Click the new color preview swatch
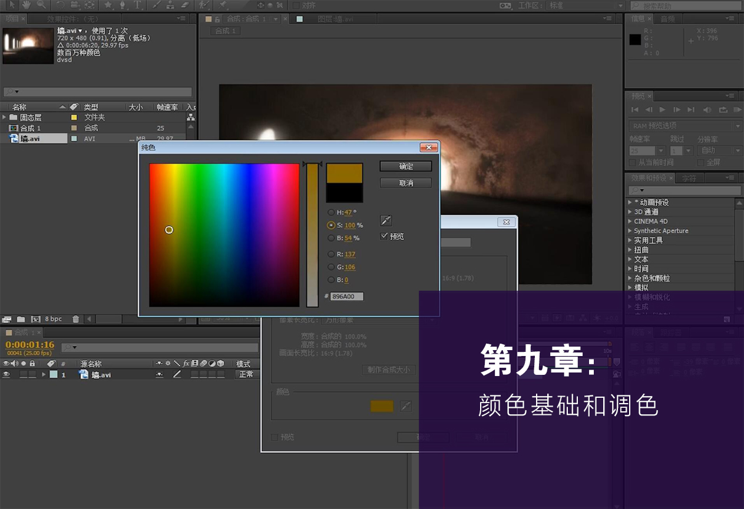This screenshot has width=744, height=509. 345,173
